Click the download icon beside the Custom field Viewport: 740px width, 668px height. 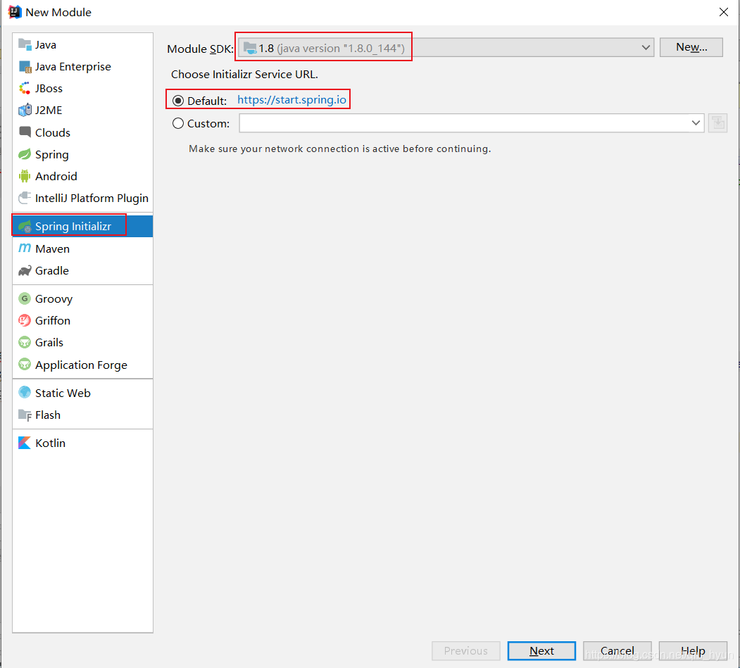pyautogui.click(x=717, y=123)
